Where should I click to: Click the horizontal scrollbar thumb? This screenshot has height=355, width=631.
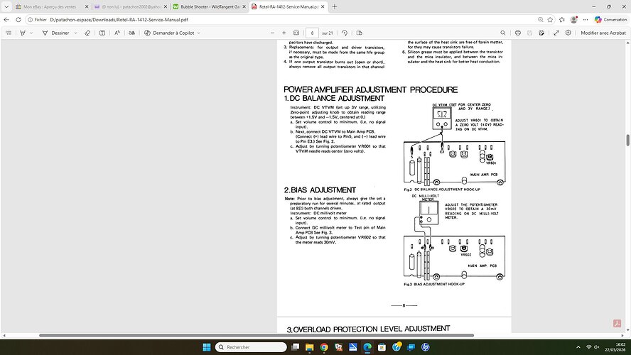[257, 335]
